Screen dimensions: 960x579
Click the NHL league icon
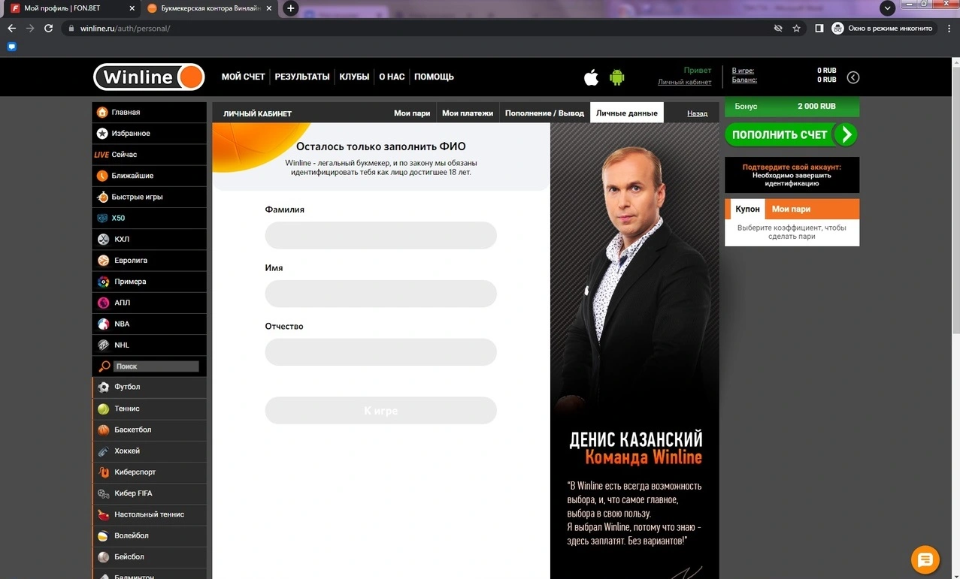(103, 345)
